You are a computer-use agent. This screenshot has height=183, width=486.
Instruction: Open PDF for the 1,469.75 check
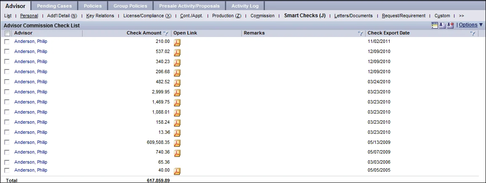coord(177,103)
